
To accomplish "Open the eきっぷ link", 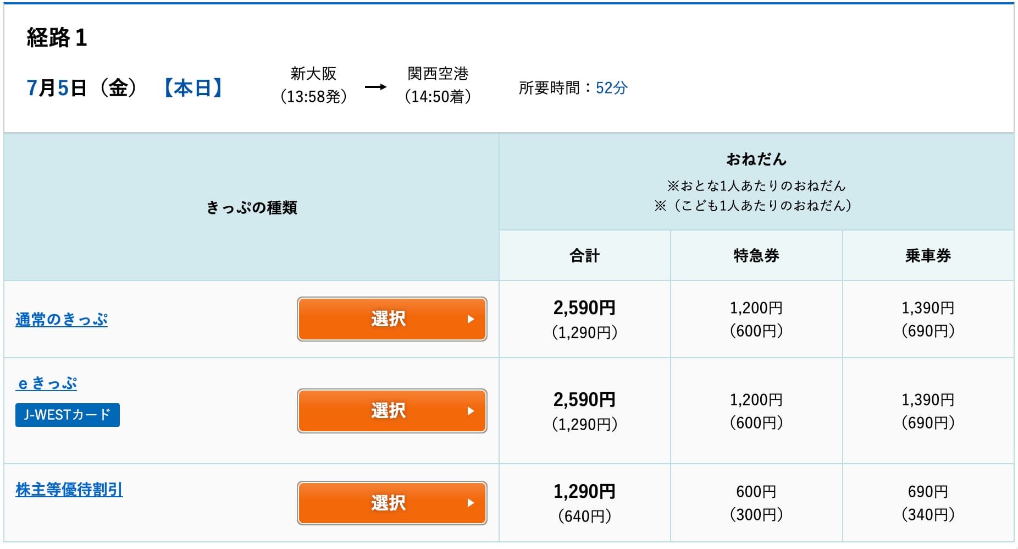I will point(46,383).
